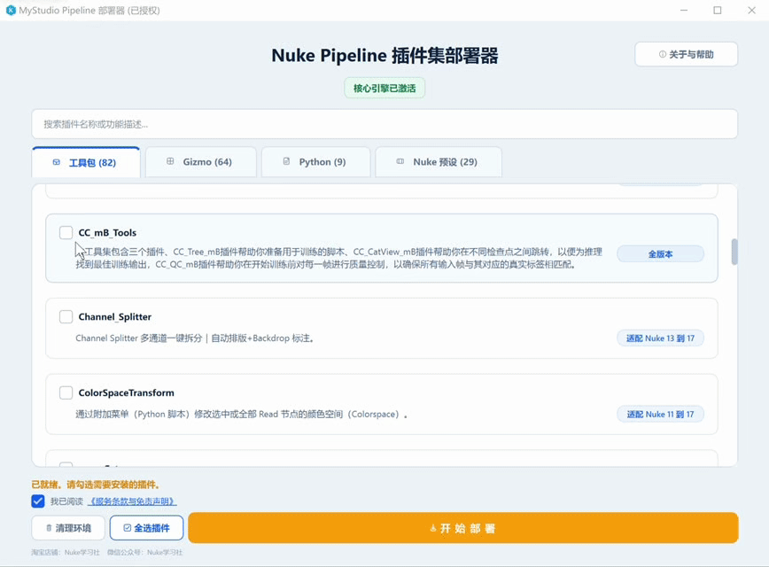Click the checkmark icon on 全选插件 button
The height and width of the screenshot is (567, 769).
click(127, 528)
